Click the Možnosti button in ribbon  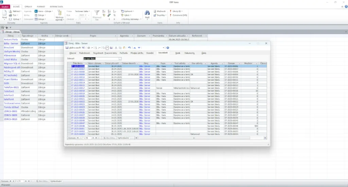coord(161,11)
